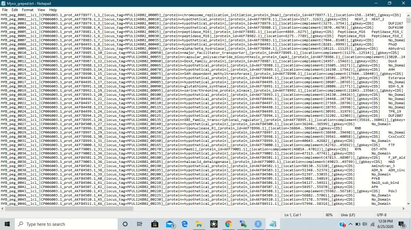Click 'HAD' on the MFB_peg_0036 line
The image size is (411, 230).
click(x=391, y=161)
